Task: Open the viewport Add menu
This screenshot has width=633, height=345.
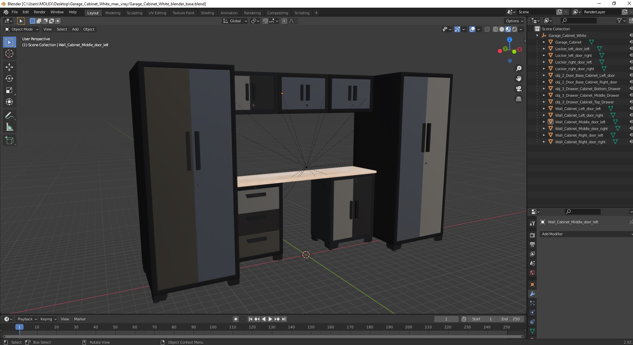Action: tap(75, 29)
